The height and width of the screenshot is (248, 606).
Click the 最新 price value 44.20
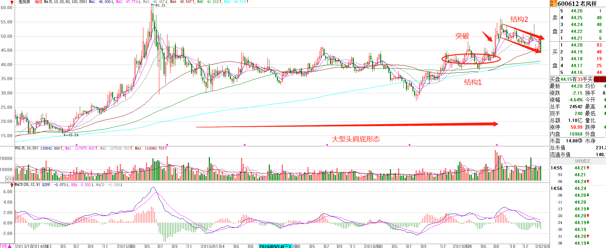577,86
